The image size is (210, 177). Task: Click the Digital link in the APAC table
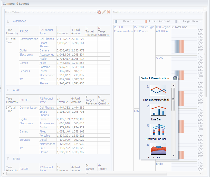(x=24, y=119)
